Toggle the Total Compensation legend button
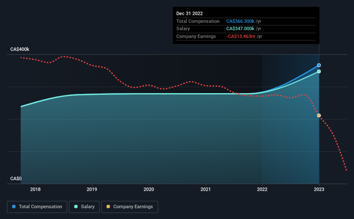354x219 pixels. click(x=37, y=207)
